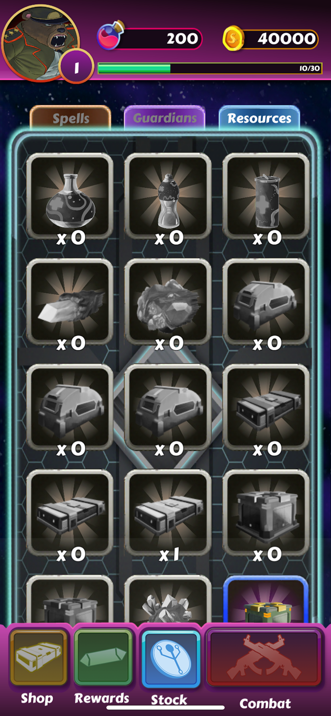Select the square cube crate with x0
This screenshot has height=716, width=331.
coord(266,513)
